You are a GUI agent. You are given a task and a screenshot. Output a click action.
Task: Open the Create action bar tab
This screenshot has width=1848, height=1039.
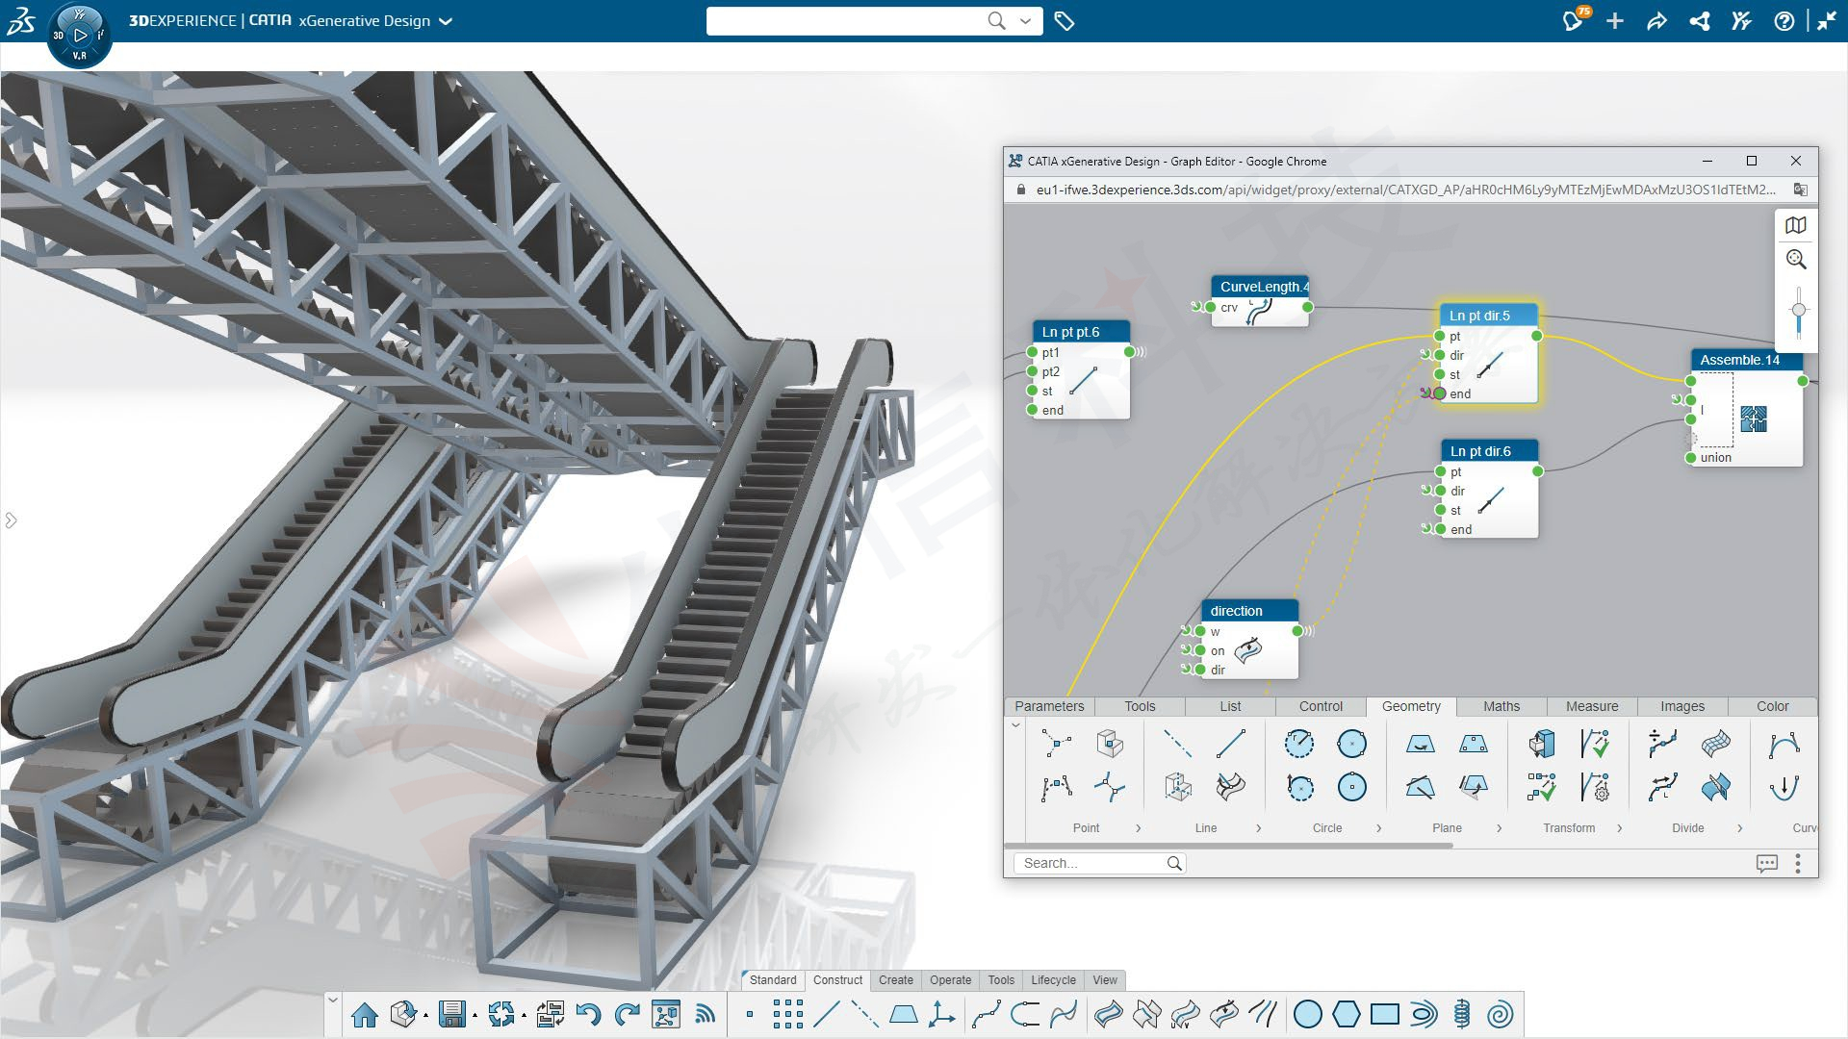pos(895,980)
